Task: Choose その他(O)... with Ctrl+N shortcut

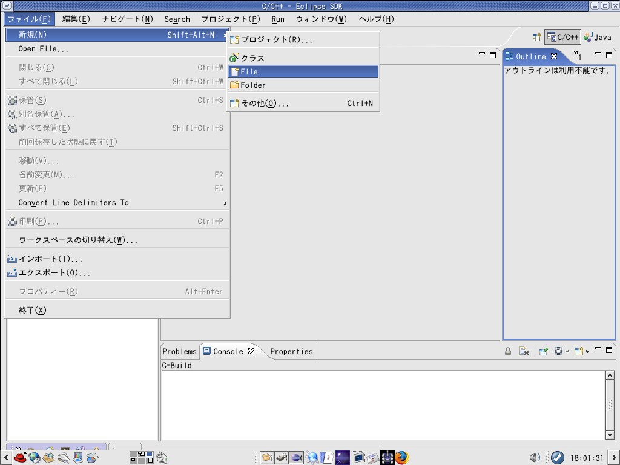Action: coord(303,103)
